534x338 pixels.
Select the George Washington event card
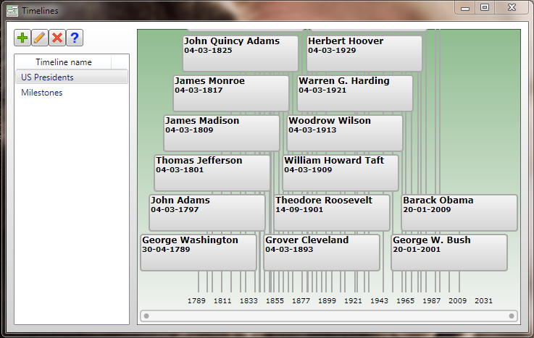tap(199, 253)
